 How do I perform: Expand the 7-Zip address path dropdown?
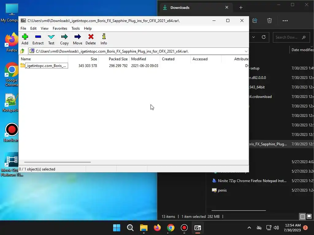tap(246, 51)
